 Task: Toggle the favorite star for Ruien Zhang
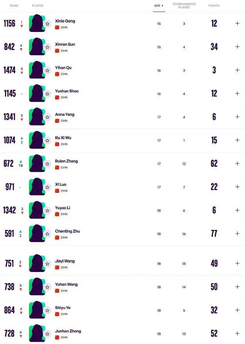point(47,164)
